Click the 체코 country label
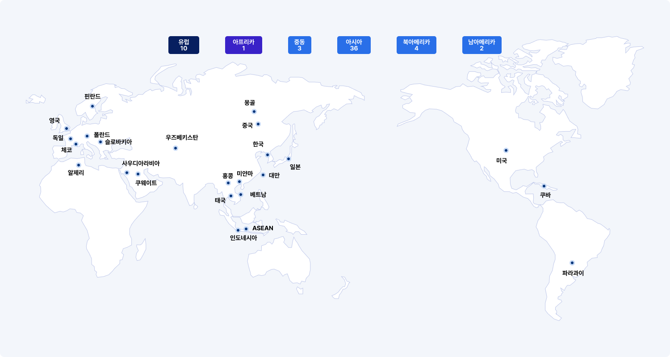This screenshot has width=670, height=357. 67,150
